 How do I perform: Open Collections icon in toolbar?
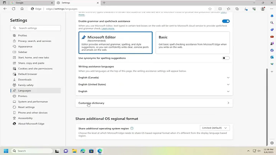(237, 9)
